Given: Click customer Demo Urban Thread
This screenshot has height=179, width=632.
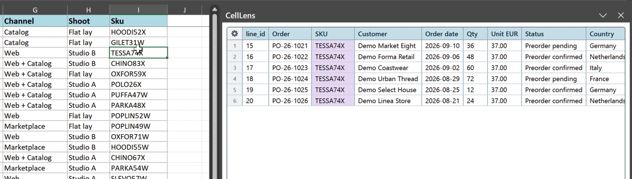Looking at the screenshot, I should [388, 79].
